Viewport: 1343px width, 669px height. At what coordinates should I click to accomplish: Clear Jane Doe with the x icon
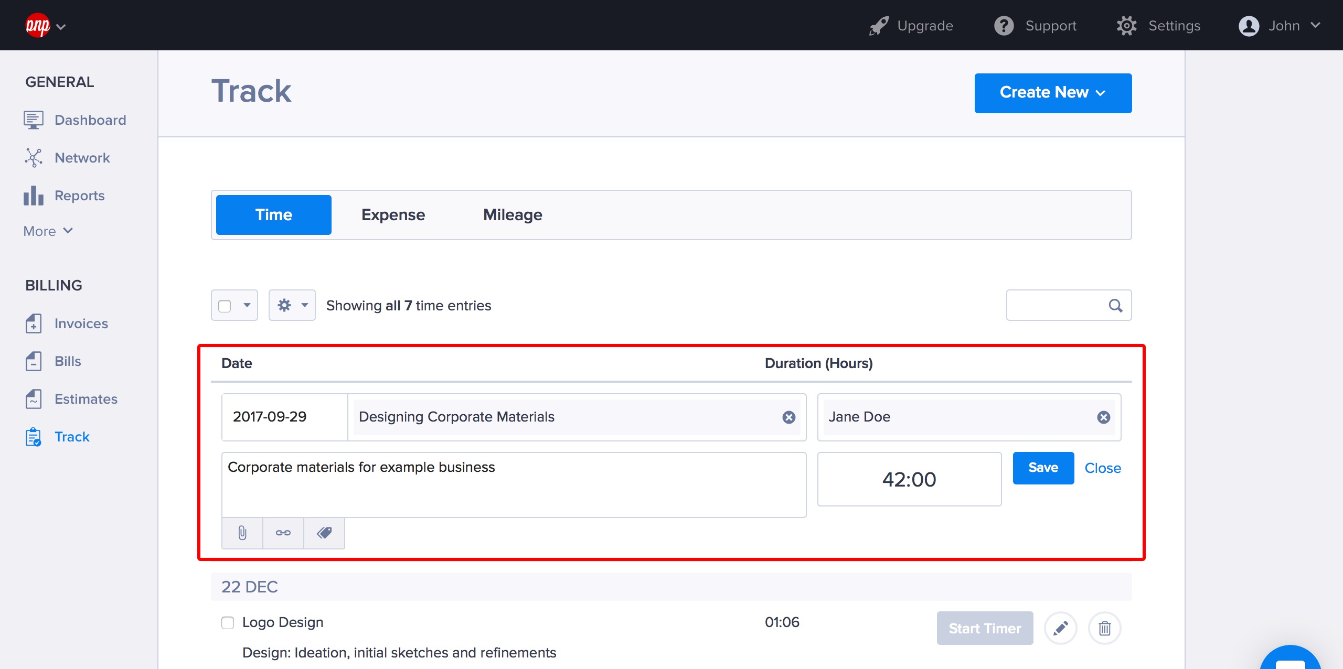(x=1103, y=417)
